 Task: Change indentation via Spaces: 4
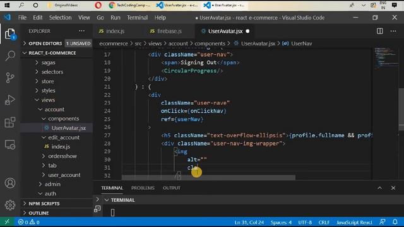pyautogui.click(x=281, y=222)
